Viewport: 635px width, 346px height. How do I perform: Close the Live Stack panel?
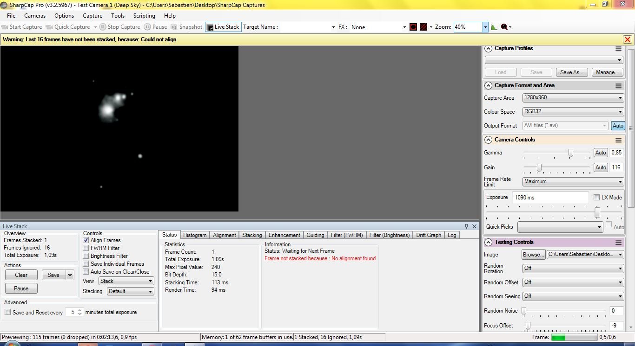point(474,226)
